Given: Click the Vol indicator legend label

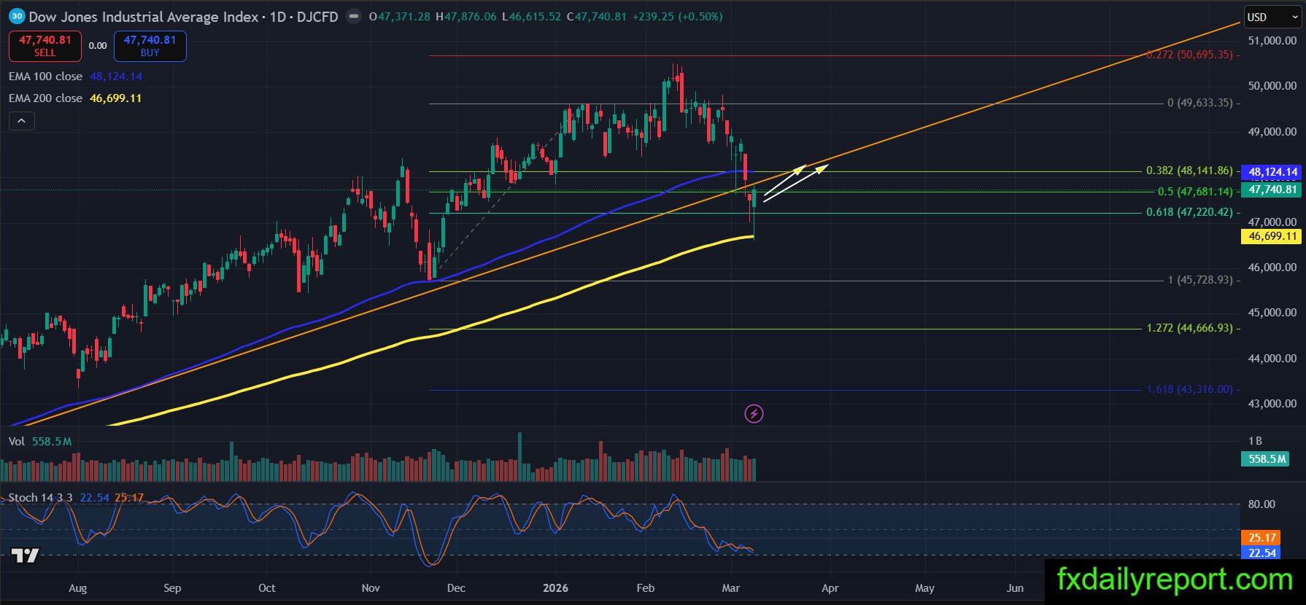Looking at the screenshot, I should [x=17, y=442].
